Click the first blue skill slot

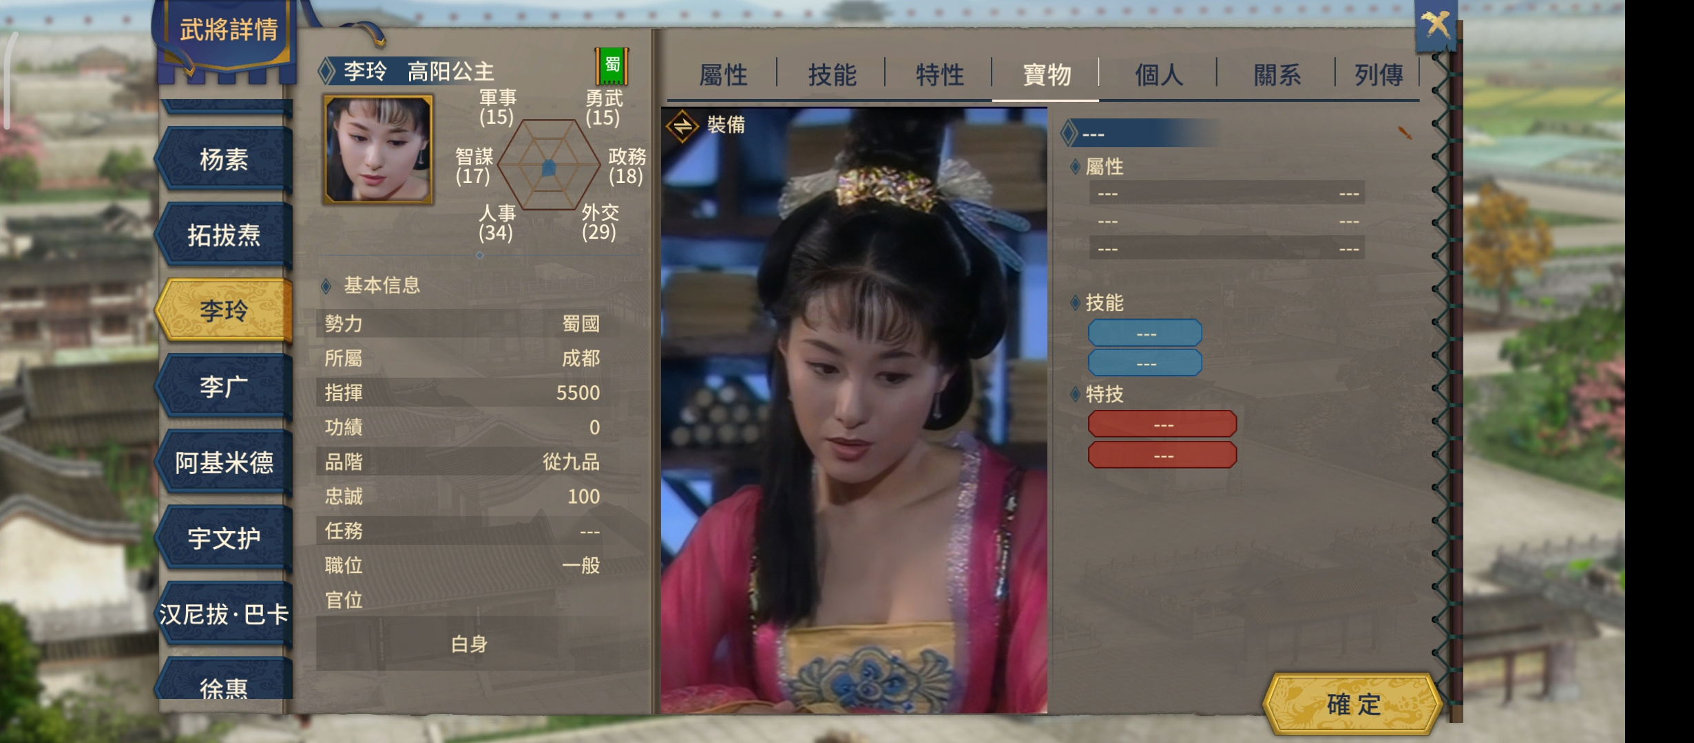click(1145, 333)
